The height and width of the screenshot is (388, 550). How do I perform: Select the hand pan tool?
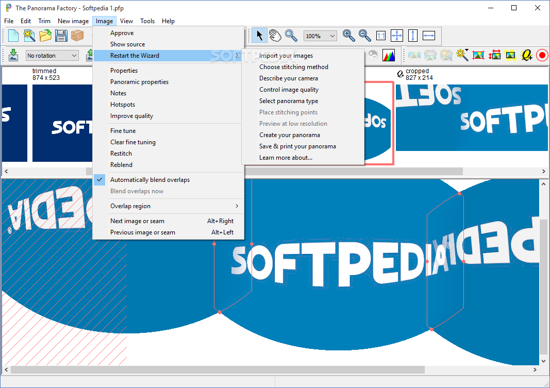(x=275, y=36)
